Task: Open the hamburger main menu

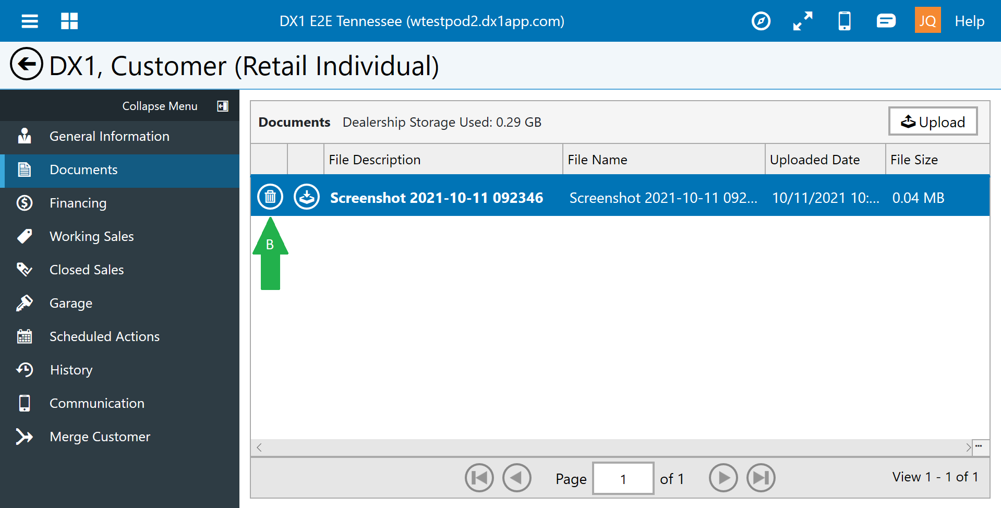Action: [x=30, y=21]
